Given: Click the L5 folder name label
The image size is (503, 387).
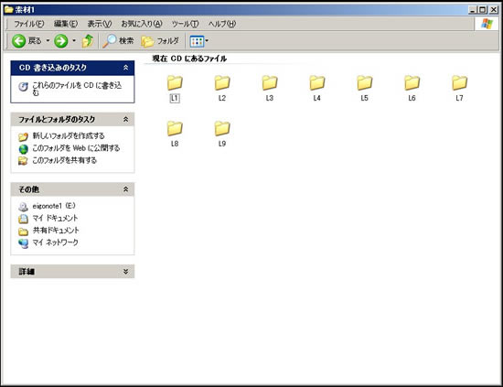Looking at the screenshot, I should [364, 98].
